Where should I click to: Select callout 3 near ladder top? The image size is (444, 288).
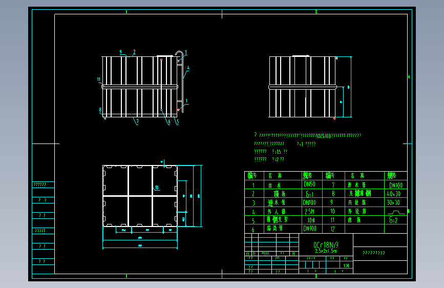(186, 53)
